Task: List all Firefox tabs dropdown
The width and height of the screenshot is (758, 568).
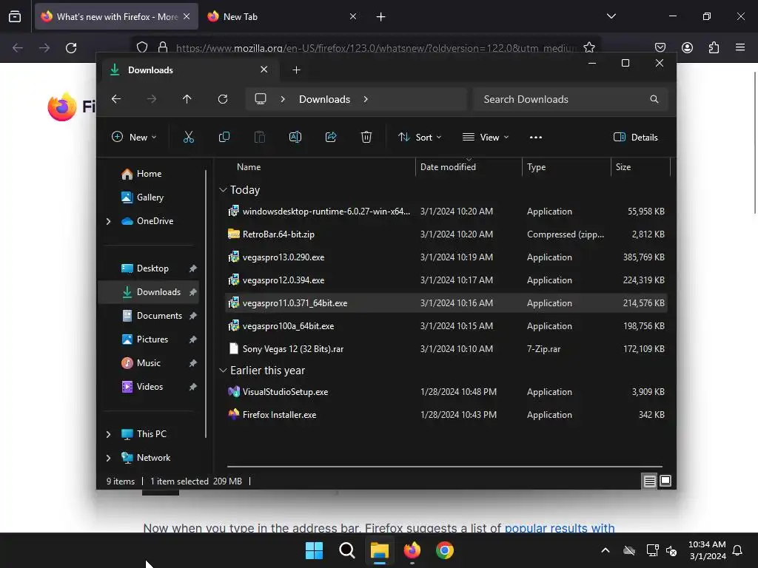Action: pos(611,16)
